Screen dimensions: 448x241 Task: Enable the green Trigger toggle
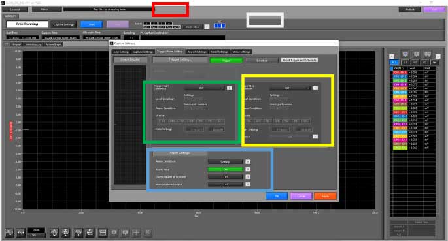click(226, 61)
